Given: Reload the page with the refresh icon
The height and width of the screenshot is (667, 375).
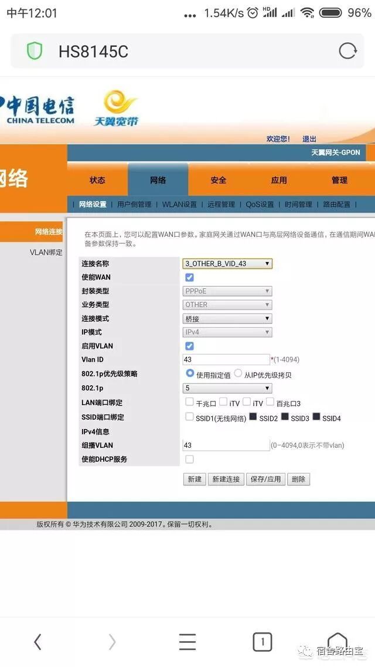Looking at the screenshot, I should pos(348,52).
